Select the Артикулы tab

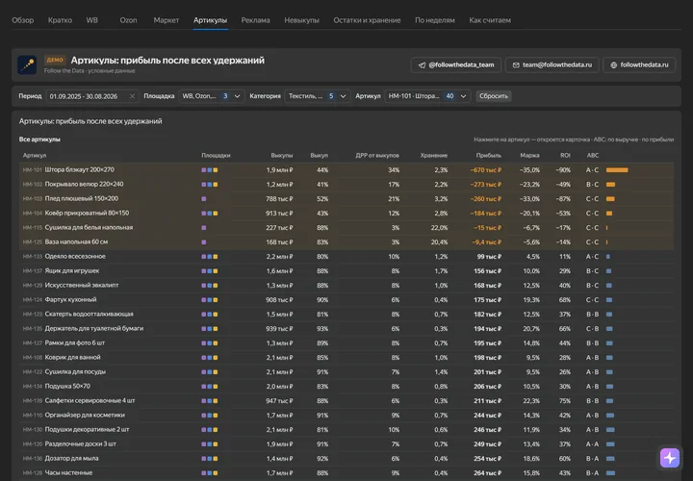coord(211,20)
